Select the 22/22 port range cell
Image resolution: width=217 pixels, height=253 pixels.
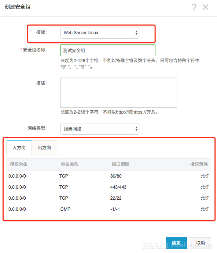click(116, 198)
